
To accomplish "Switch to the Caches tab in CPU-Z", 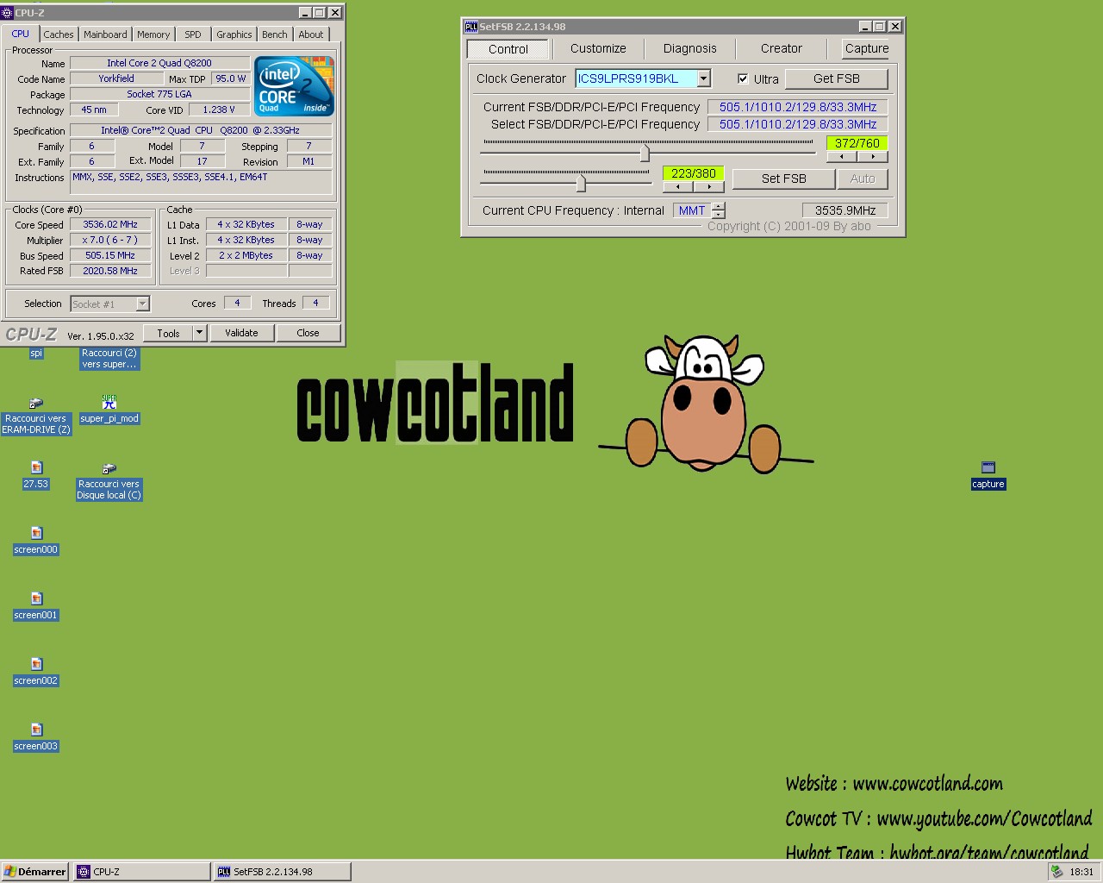I will (59, 34).
